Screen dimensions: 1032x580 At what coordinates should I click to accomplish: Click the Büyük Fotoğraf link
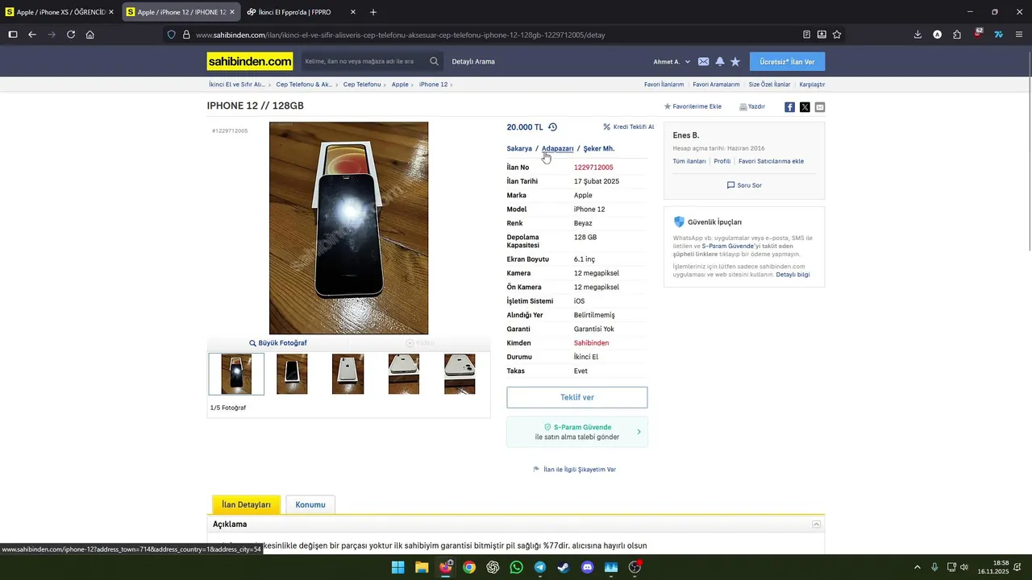(x=278, y=343)
